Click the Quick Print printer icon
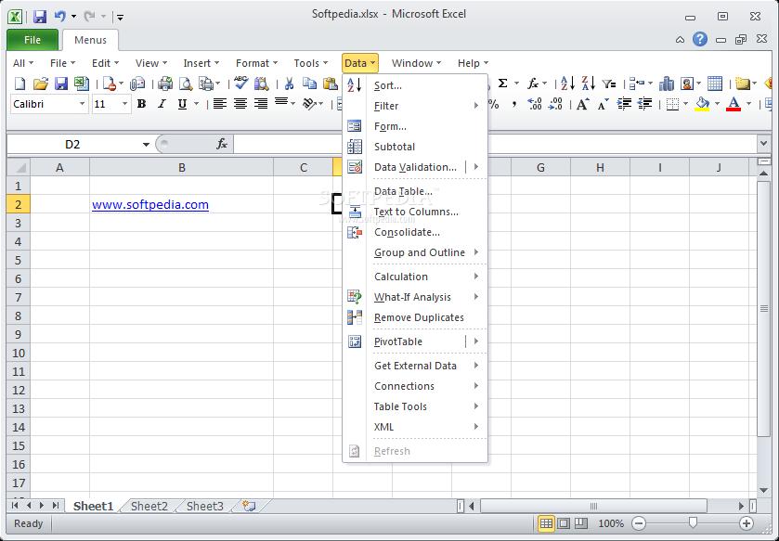The width and height of the screenshot is (779, 541). pos(165,84)
